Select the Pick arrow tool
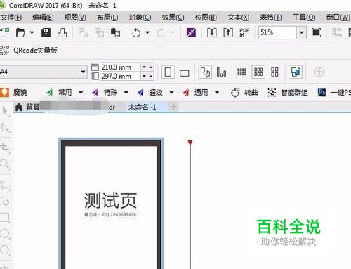Screen dimensions: 351x269 [x=5, y=111]
